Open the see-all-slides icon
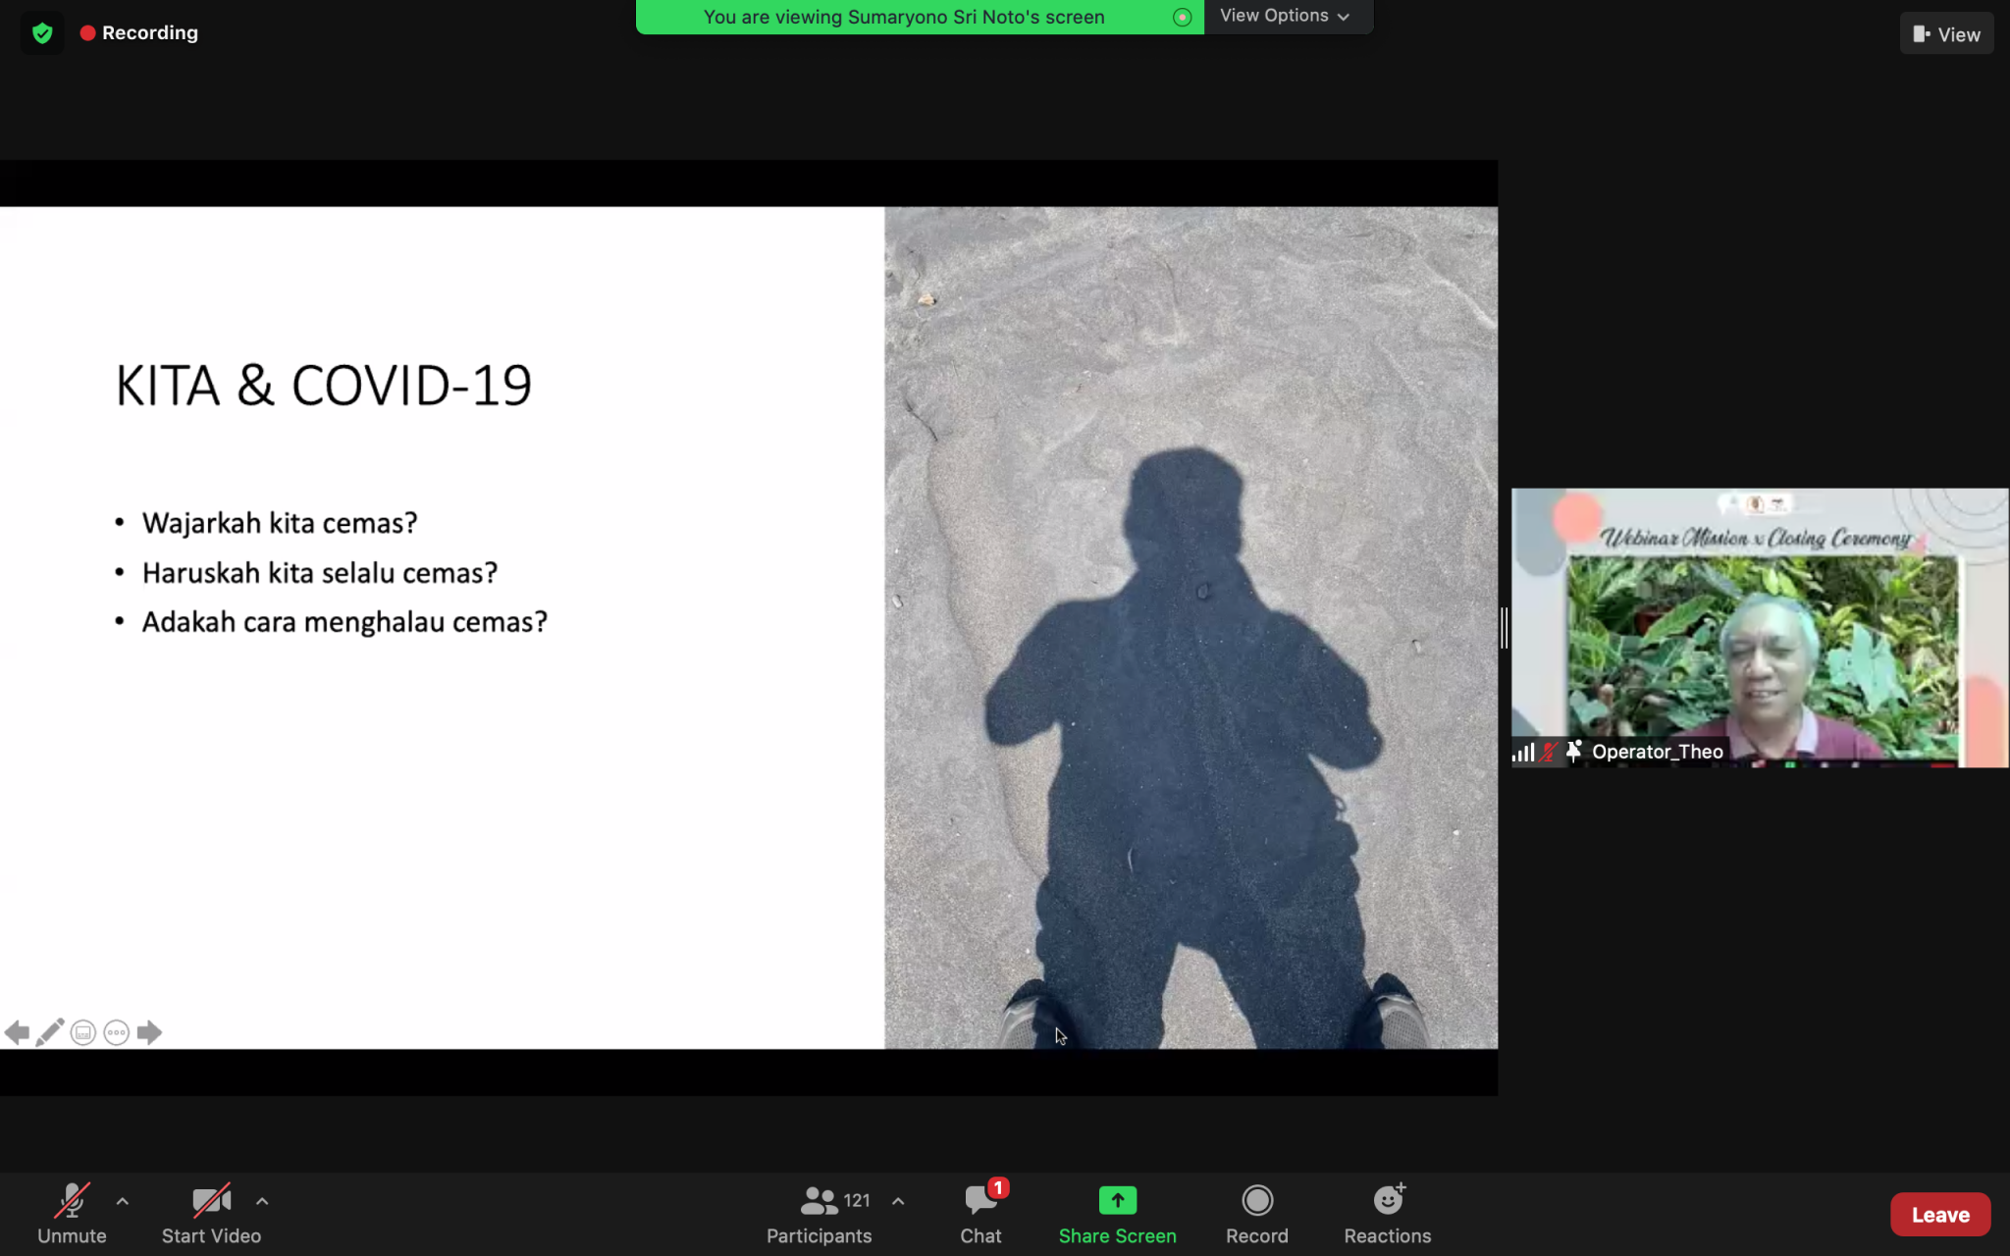Image resolution: width=2010 pixels, height=1256 pixels. 83,1032
